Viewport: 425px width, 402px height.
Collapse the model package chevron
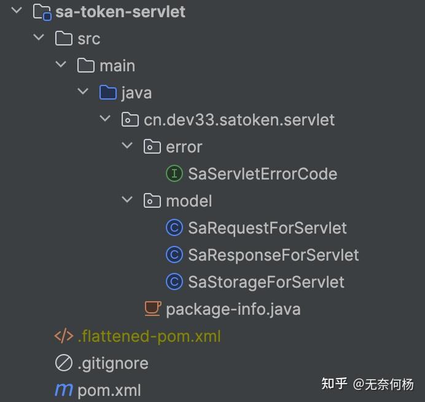(x=128, y=200)
